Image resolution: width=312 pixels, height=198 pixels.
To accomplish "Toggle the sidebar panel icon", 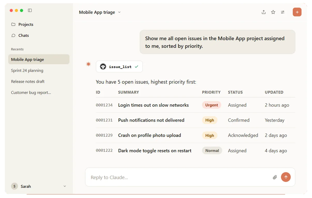I will point(30,10).
